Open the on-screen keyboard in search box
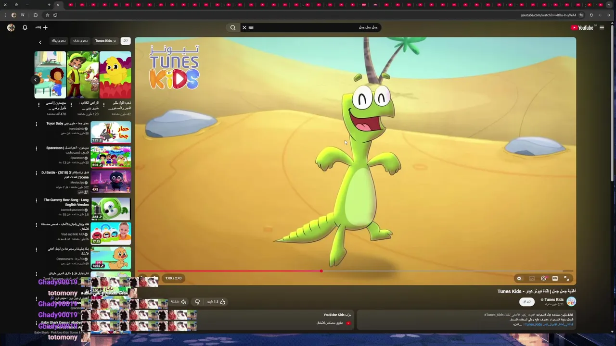The height and width of the screenshot is (346, 616). pos(251,28)
